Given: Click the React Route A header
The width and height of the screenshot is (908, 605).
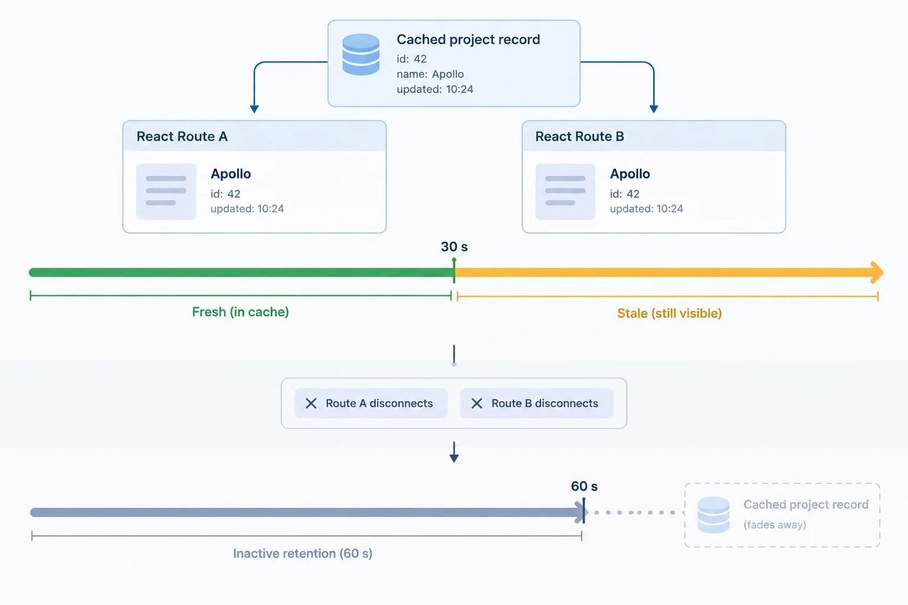Looking at the screenshot, I should (254, 136).
